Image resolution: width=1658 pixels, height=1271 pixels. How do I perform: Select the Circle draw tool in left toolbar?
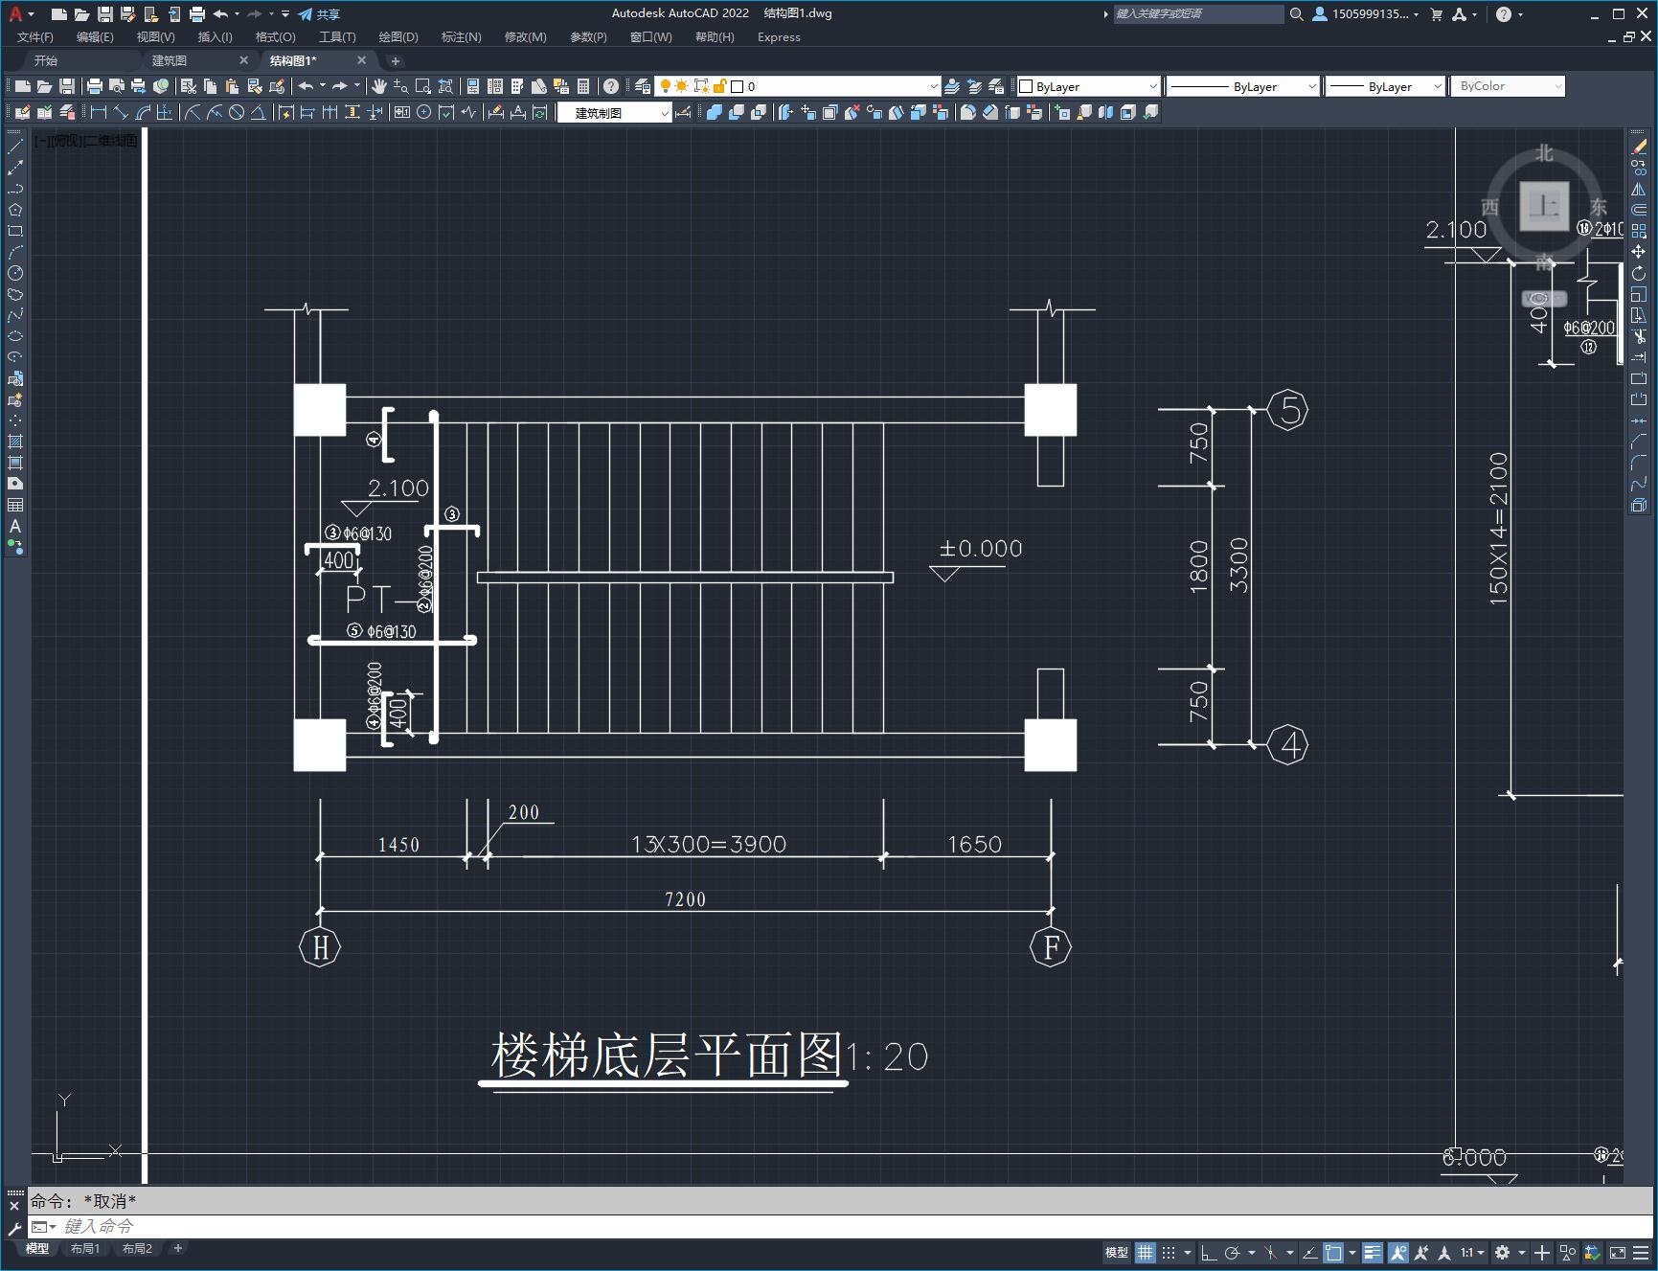[x=15, y=273]
